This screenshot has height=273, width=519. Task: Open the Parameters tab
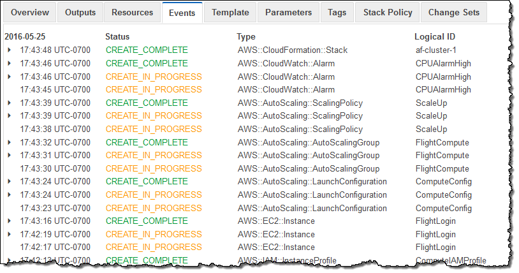click(x=288, y=12)
